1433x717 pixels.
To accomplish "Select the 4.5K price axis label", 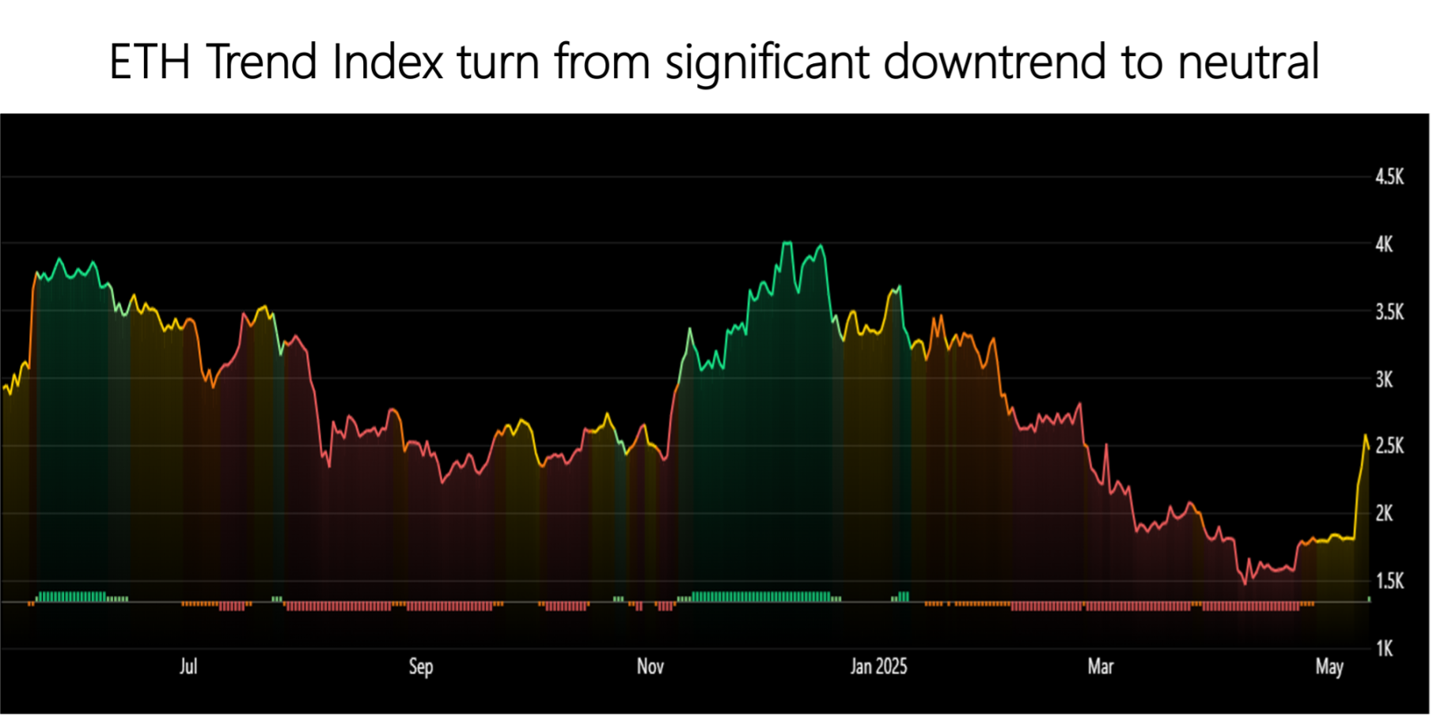I will pos(1389,177).
